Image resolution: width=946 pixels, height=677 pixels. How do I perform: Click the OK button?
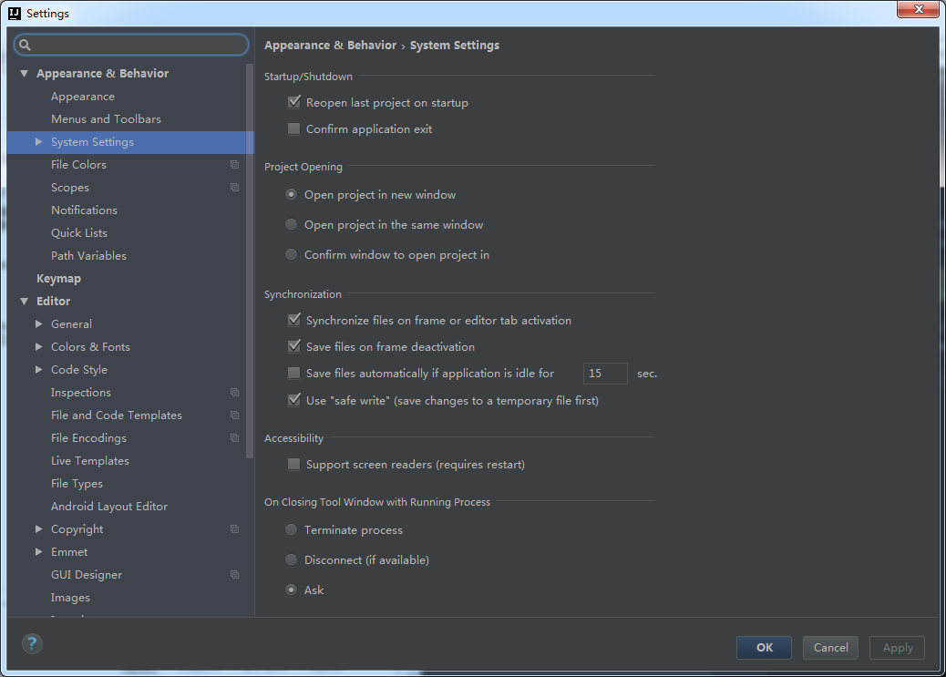tap(764, 648)
